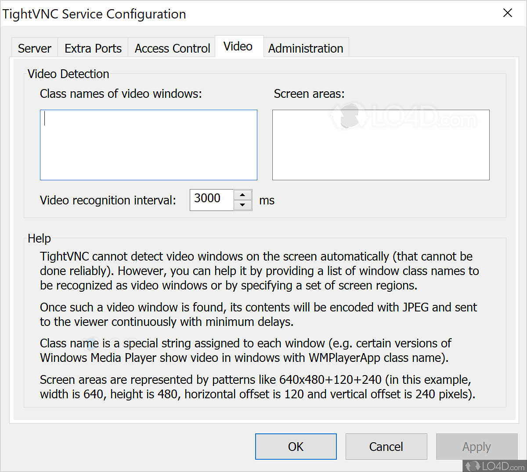The image size is (527, 472).
Task: Switch to the Server tab
Action: [34, 48]
